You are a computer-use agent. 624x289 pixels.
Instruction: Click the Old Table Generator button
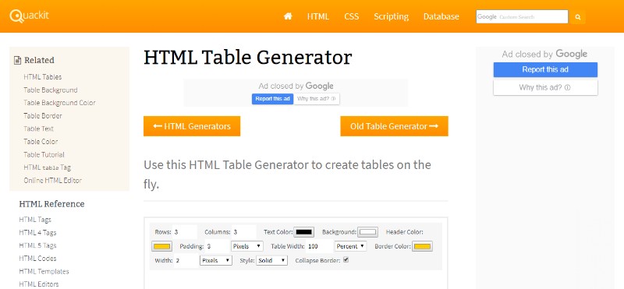click(394, 126)
